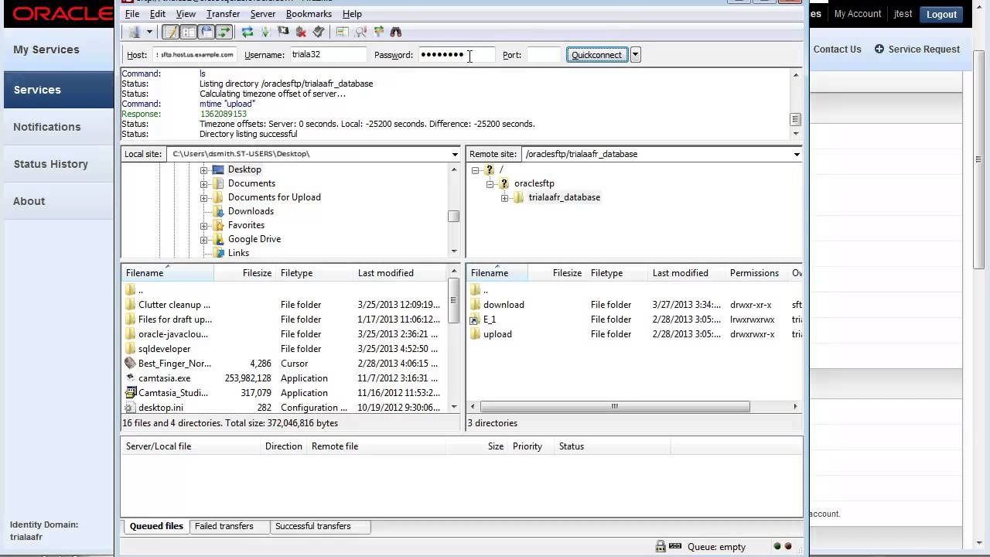Open the directory listing filters dialog
Screen dimensions: 990x557
[x=343, y=32]
